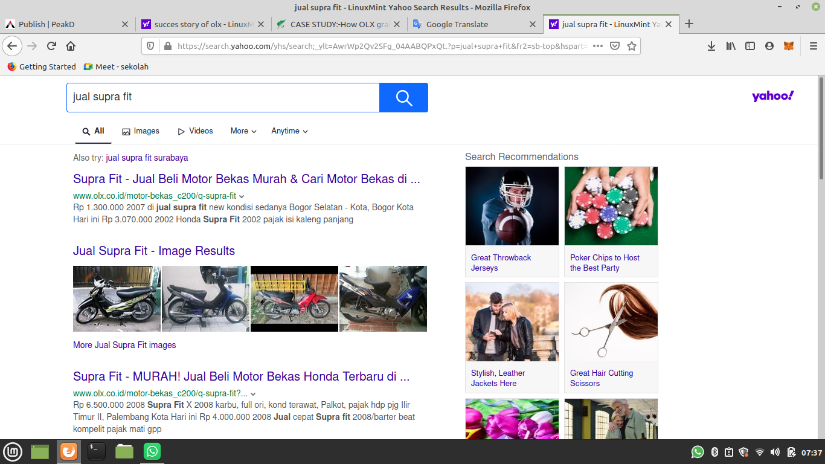Bookmark this page with the star

632,46
